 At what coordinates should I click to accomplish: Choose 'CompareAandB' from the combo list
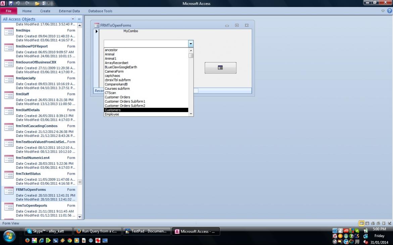click(146, 84)
